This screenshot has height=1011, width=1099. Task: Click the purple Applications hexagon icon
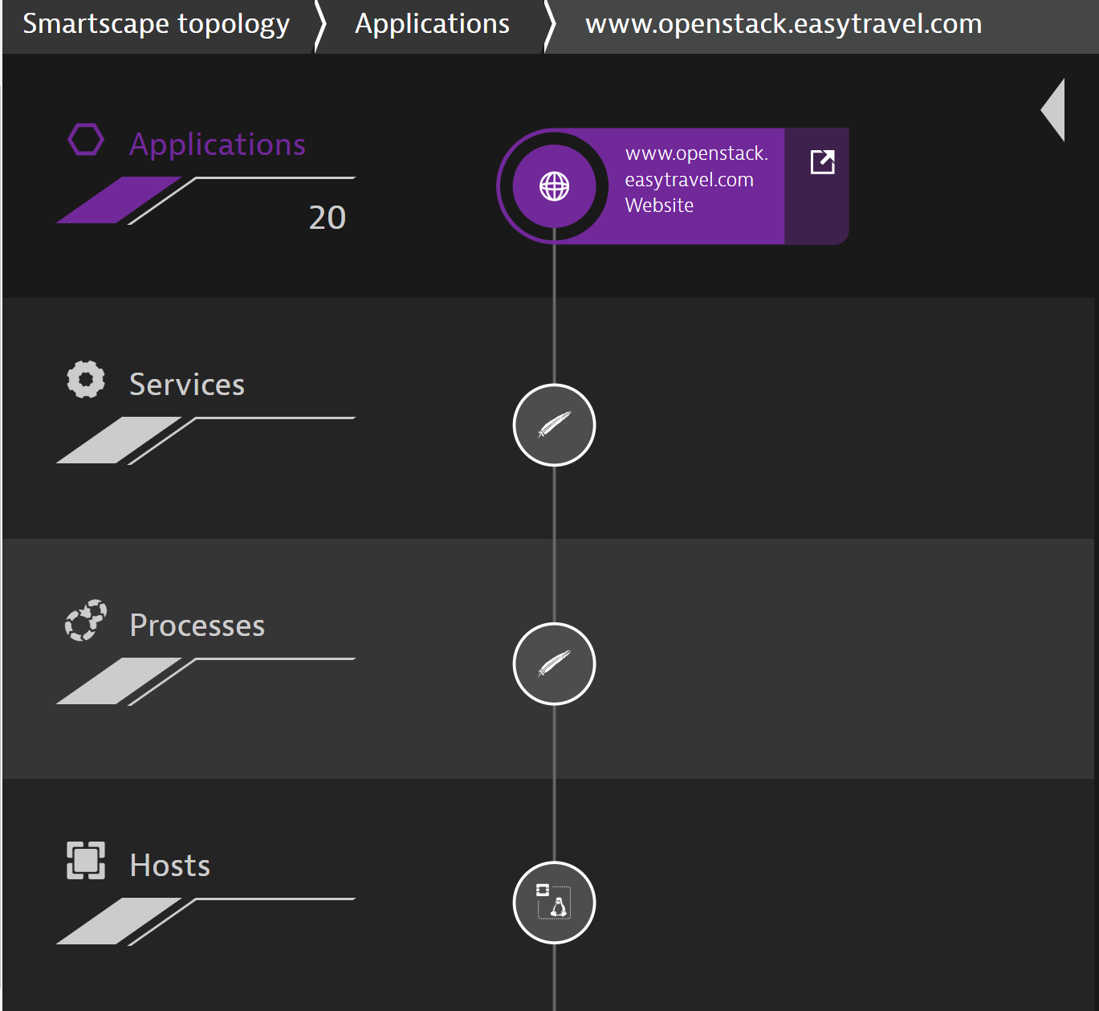[86, 140]
